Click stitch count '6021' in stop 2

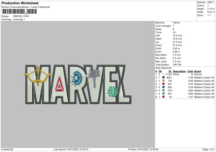[169, 78]
